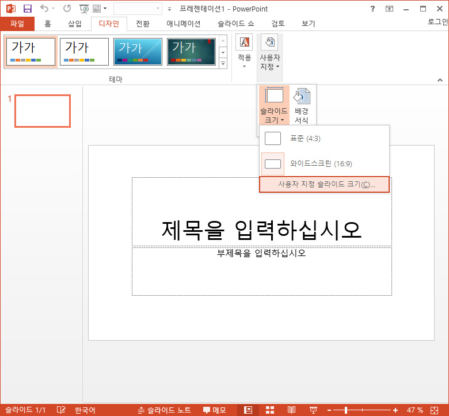
Task: Switch to the 홈 tab
Action: pyautogui.click(x=48, y=24)
